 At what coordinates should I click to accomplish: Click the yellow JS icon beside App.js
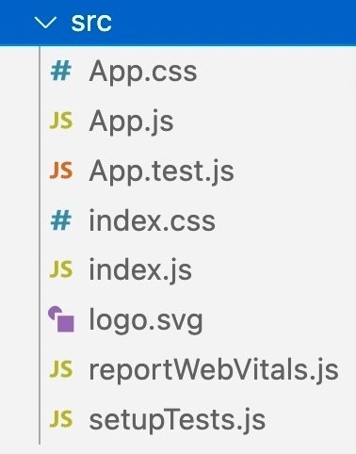click(61, 121)
